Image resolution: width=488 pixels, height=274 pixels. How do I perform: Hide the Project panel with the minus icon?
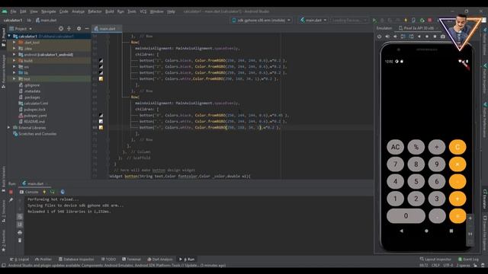[x=87, y=29]
